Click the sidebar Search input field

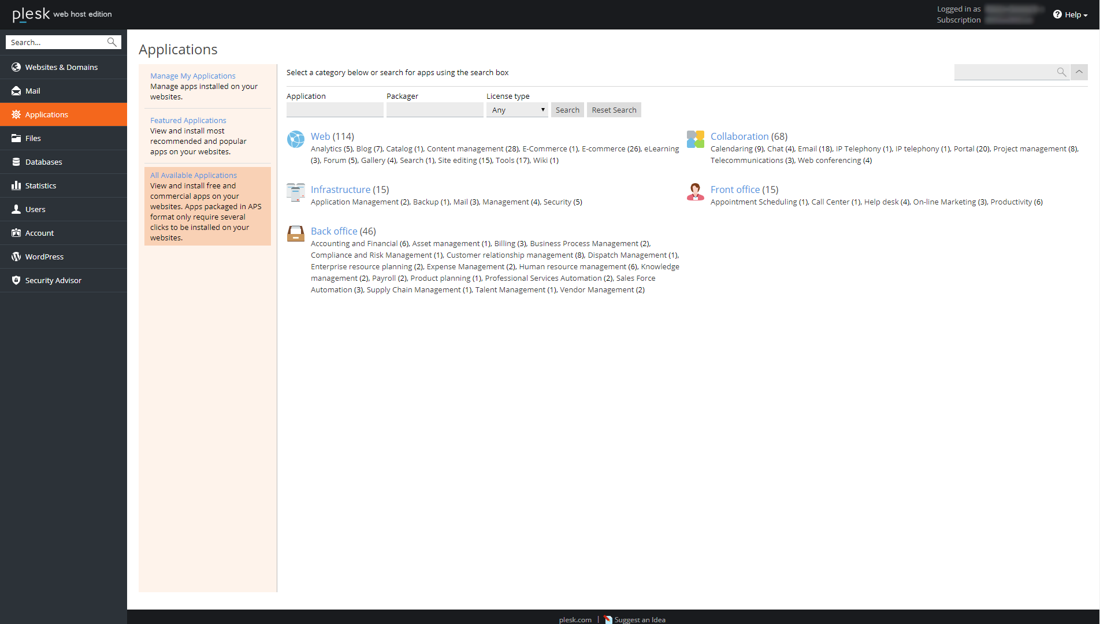[57, 42]
